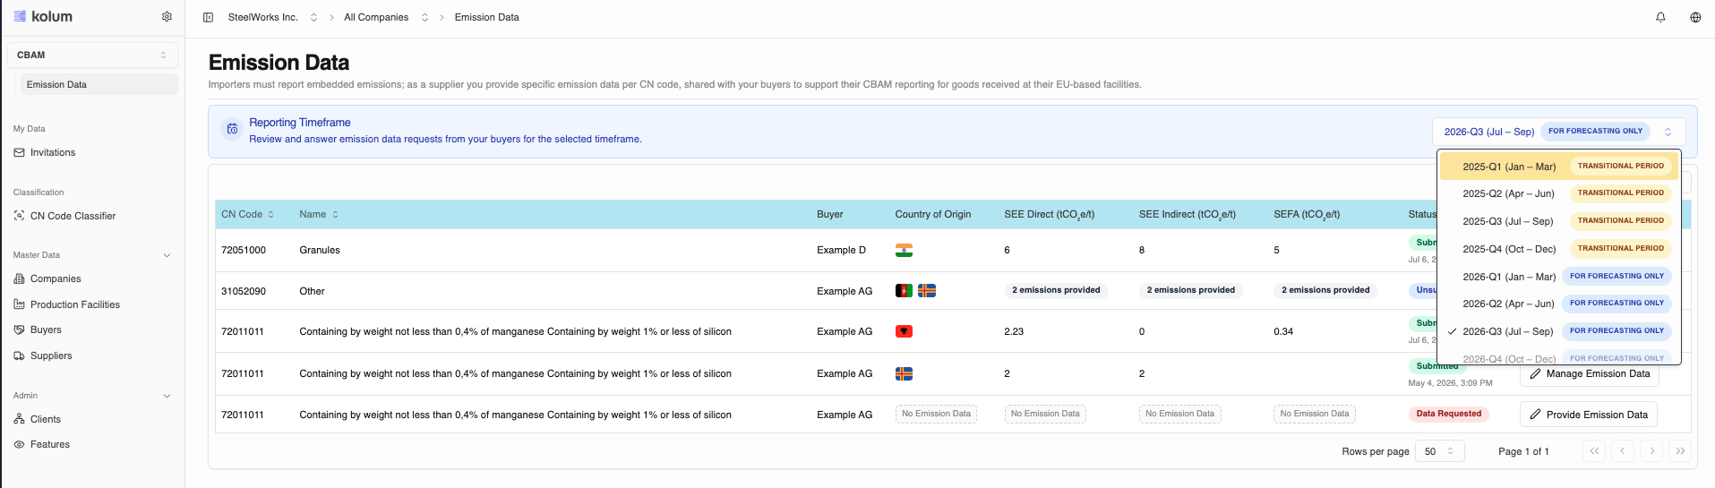
Task: Click Invitations envelope icon
Action: tap(20, 152)
